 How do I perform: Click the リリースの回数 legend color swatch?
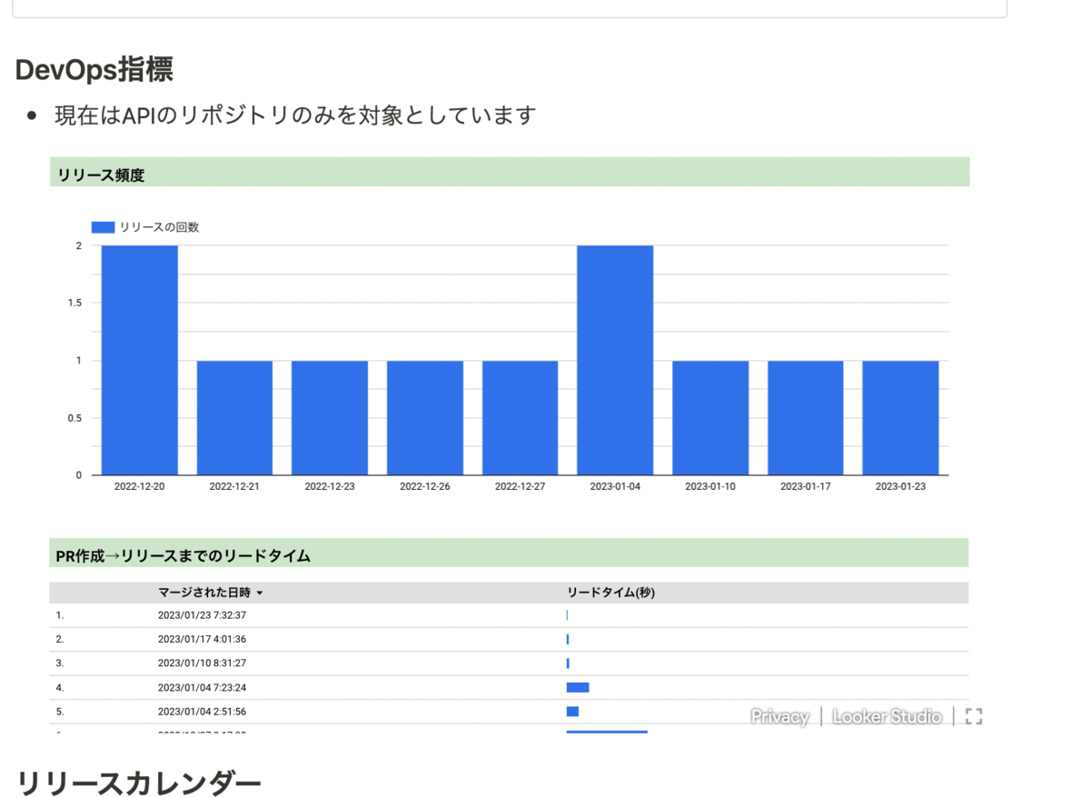(103, 227)
